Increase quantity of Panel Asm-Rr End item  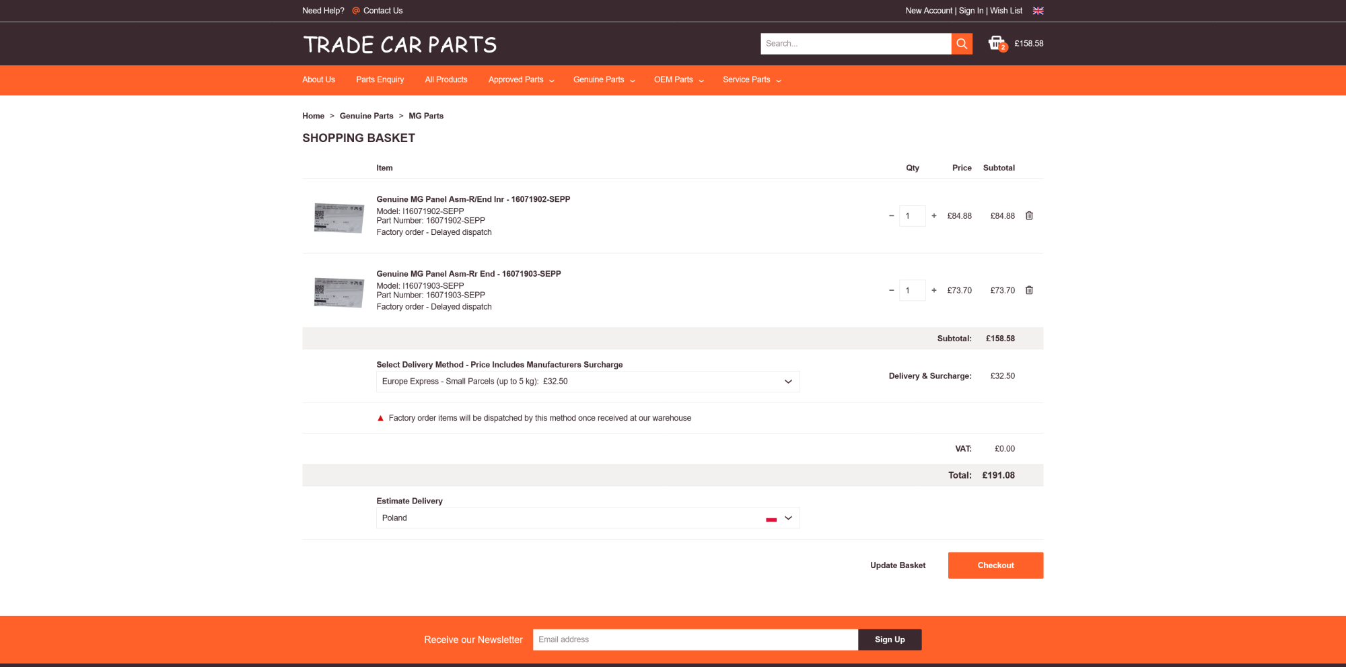click(934, 291)
